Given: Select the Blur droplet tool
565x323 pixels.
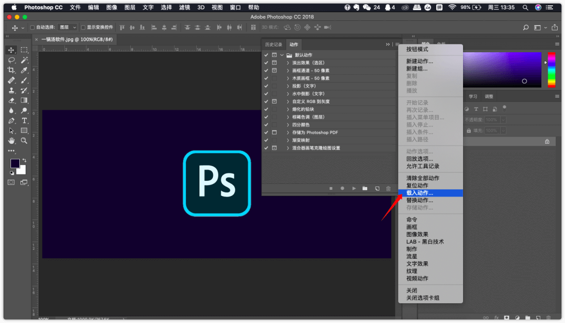Looking at the screenshot, I should [11, 111].
